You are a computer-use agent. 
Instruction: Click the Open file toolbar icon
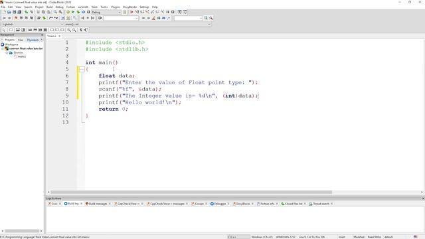9,12
